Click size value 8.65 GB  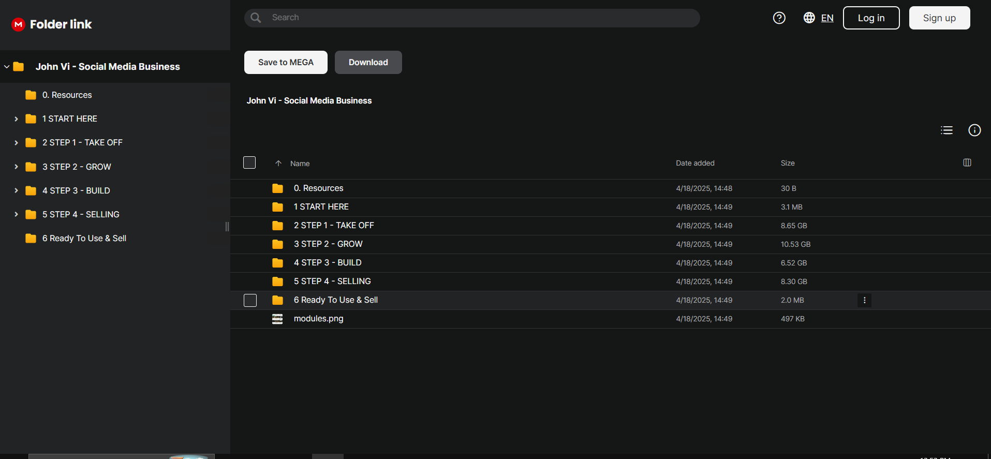point(794,226)
